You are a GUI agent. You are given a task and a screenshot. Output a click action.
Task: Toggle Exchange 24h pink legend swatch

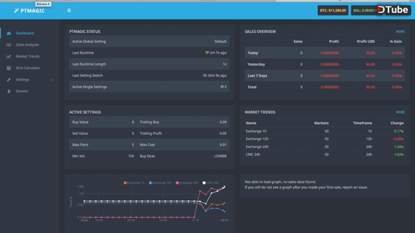point(177,183)
